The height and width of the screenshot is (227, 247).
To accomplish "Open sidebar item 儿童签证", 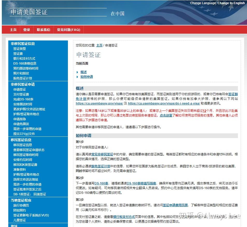I will coord(19,220).
